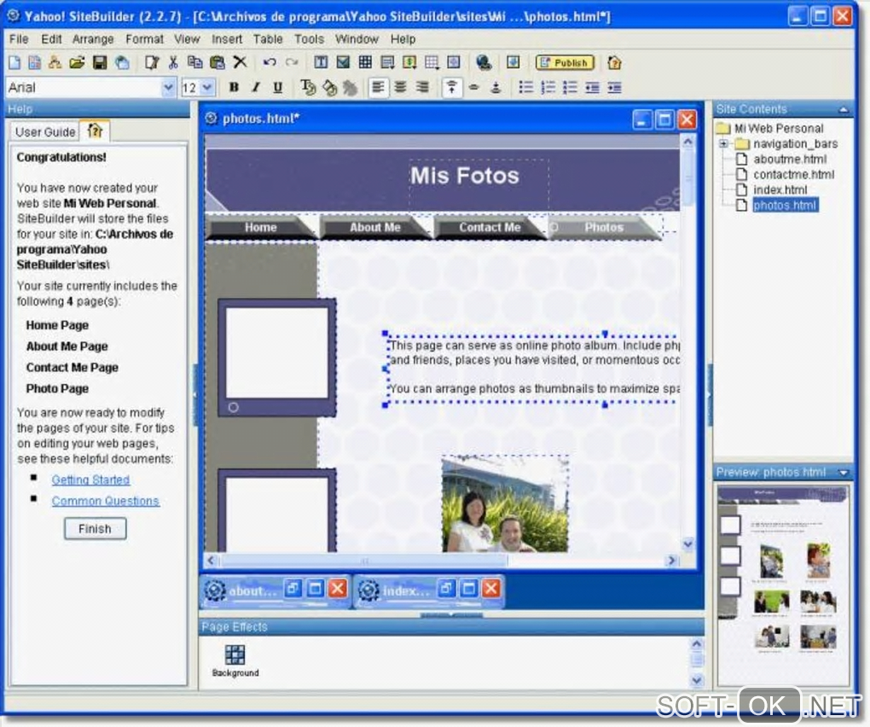
Task: Open the Format menu
Action: coord(144,39)
